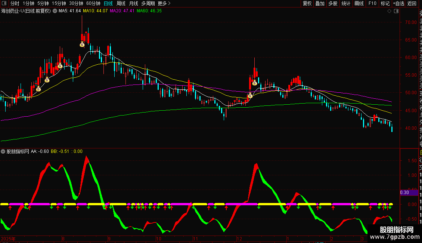Click the money bag icon near 53.00 in December

(x=254, y=83)
